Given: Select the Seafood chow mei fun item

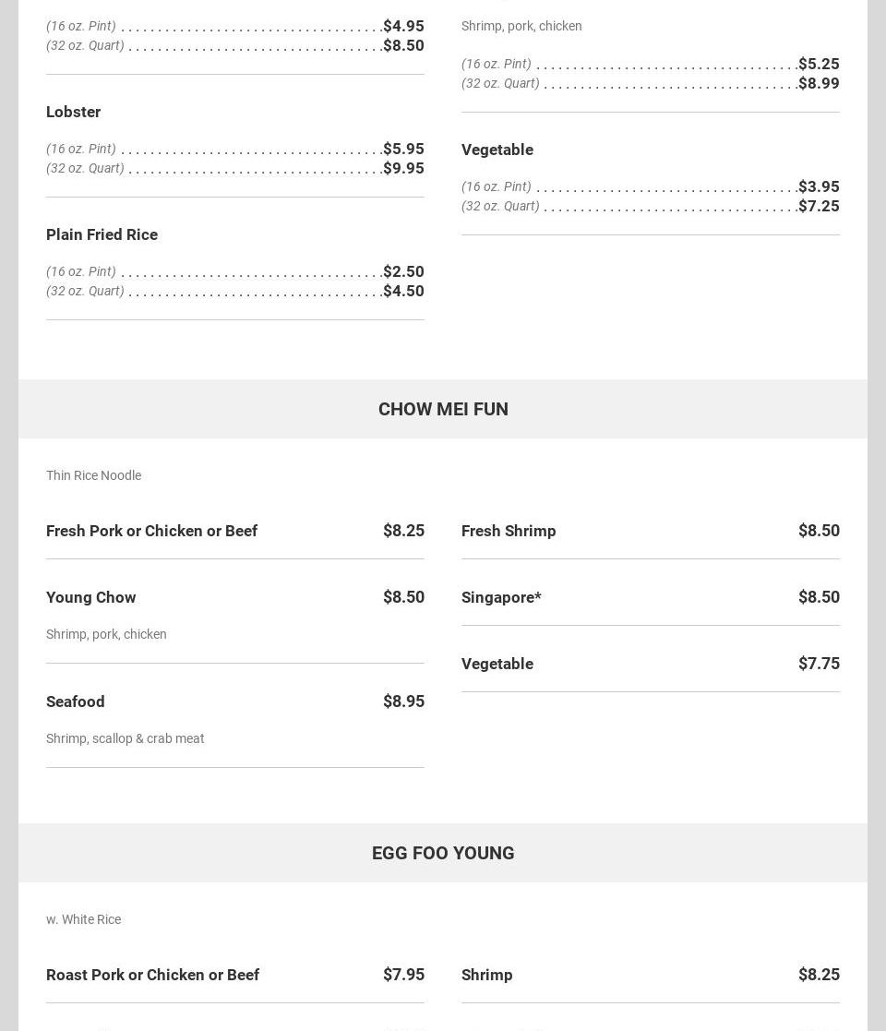Looking at the screenshot, I should (76, 701).
